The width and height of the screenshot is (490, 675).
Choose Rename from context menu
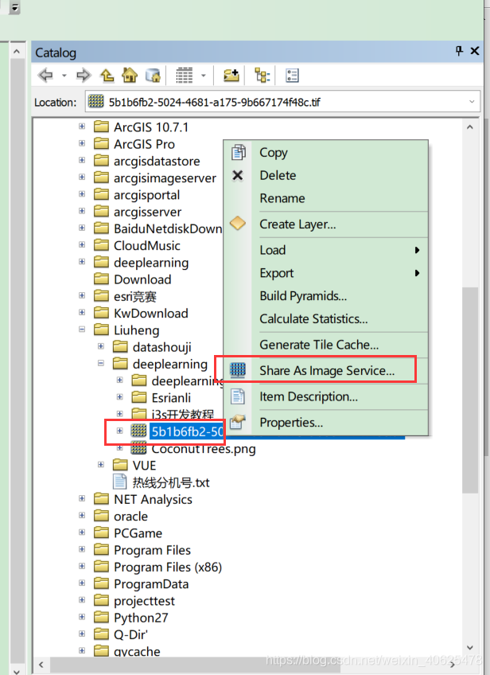click(x=325, y=198)
